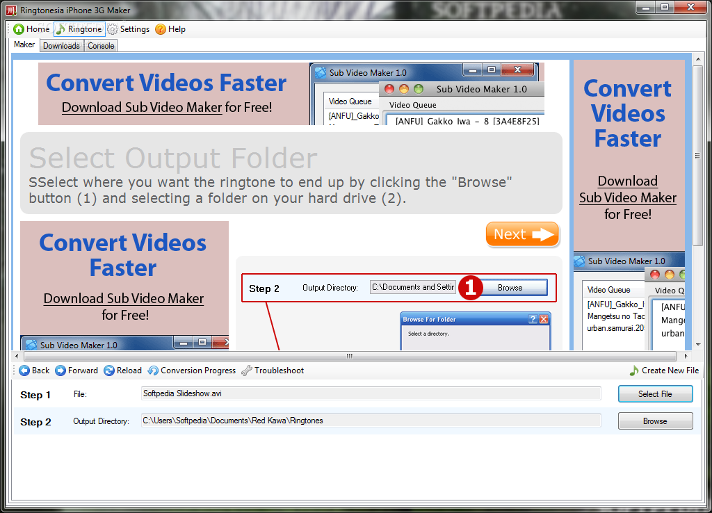This screenshot has width=712, height=513.
Task: Click the horizontal scrollbar left arrow
Action: [17, 356]
